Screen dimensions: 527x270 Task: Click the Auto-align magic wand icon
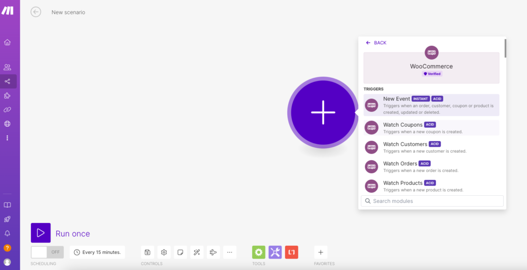[197, 252]
